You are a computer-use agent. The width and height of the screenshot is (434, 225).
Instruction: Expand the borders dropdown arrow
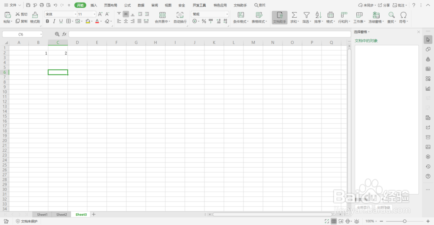72,21
